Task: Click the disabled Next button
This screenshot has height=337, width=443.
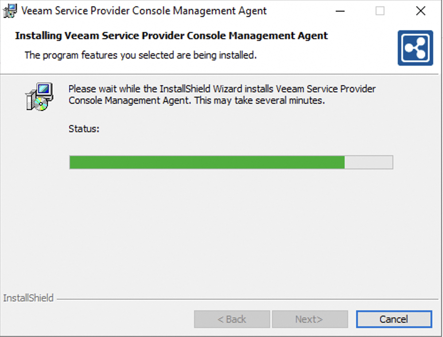Action: pos(310,319)
